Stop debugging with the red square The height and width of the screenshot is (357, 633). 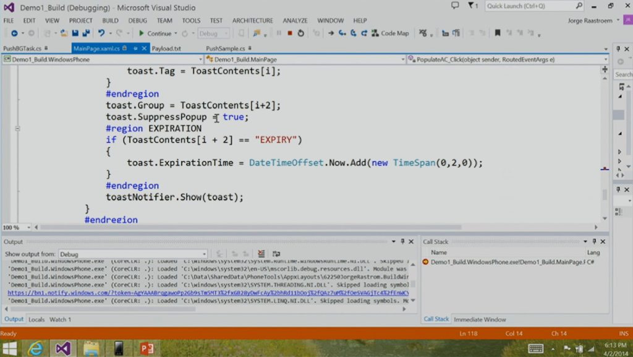[x=290, y=33]
